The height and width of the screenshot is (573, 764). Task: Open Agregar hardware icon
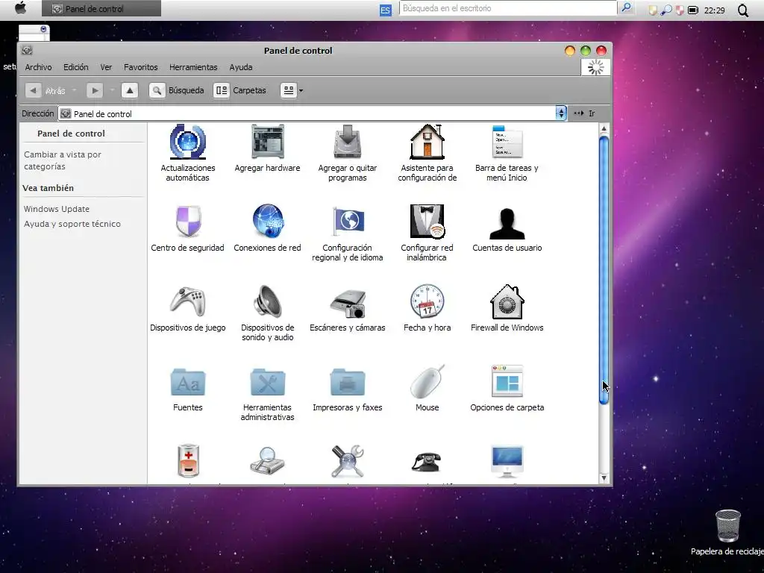click(x=267, y=142)
